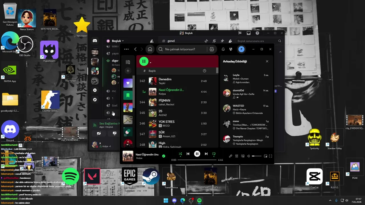365x205 pixels.
Task: Toggle repeat in Spotify player
Action: coord(214,154)
